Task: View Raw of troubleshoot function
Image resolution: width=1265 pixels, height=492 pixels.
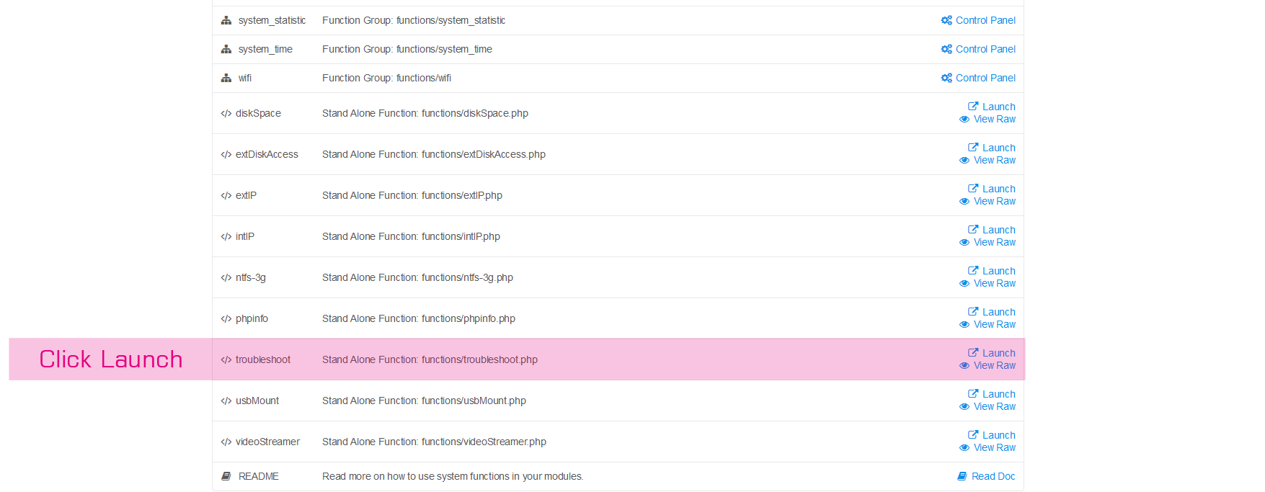Action: [994, 366]
